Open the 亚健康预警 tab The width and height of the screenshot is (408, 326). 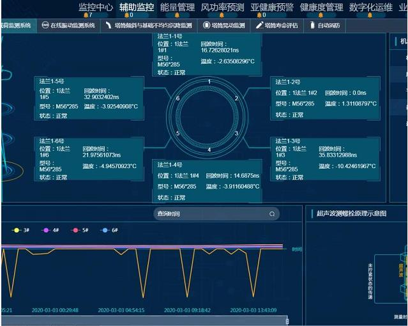[x=272, y=7]
